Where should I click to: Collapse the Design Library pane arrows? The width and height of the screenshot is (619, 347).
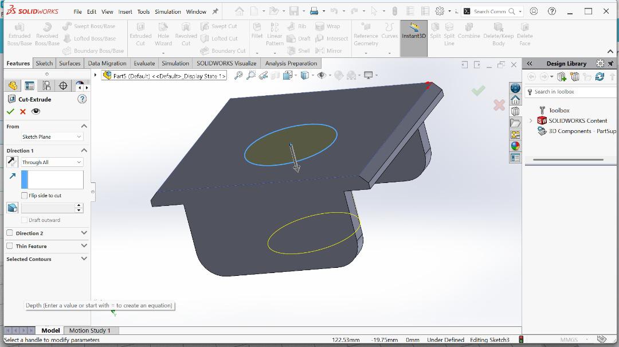pyautogui.click(x=530, y=63)
